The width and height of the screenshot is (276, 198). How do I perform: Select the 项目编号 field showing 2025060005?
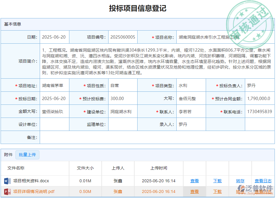(123, 37)
